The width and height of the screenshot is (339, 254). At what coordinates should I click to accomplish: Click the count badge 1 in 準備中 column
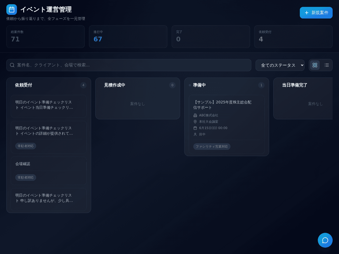pyautogui.click(x=261, y=85)
